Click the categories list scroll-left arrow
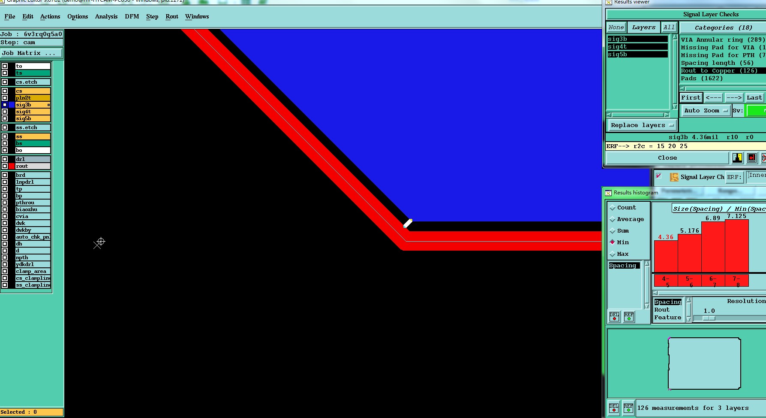Image resolution: width=766 pixels, height=418 pixels. pos(682,89)
